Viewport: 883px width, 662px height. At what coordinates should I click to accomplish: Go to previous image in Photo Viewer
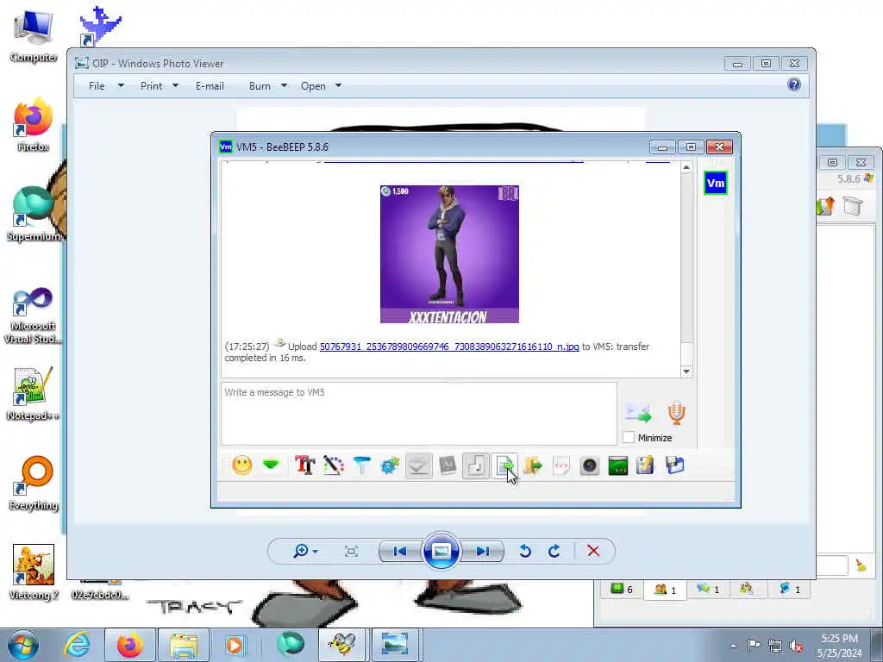point(400,551)
